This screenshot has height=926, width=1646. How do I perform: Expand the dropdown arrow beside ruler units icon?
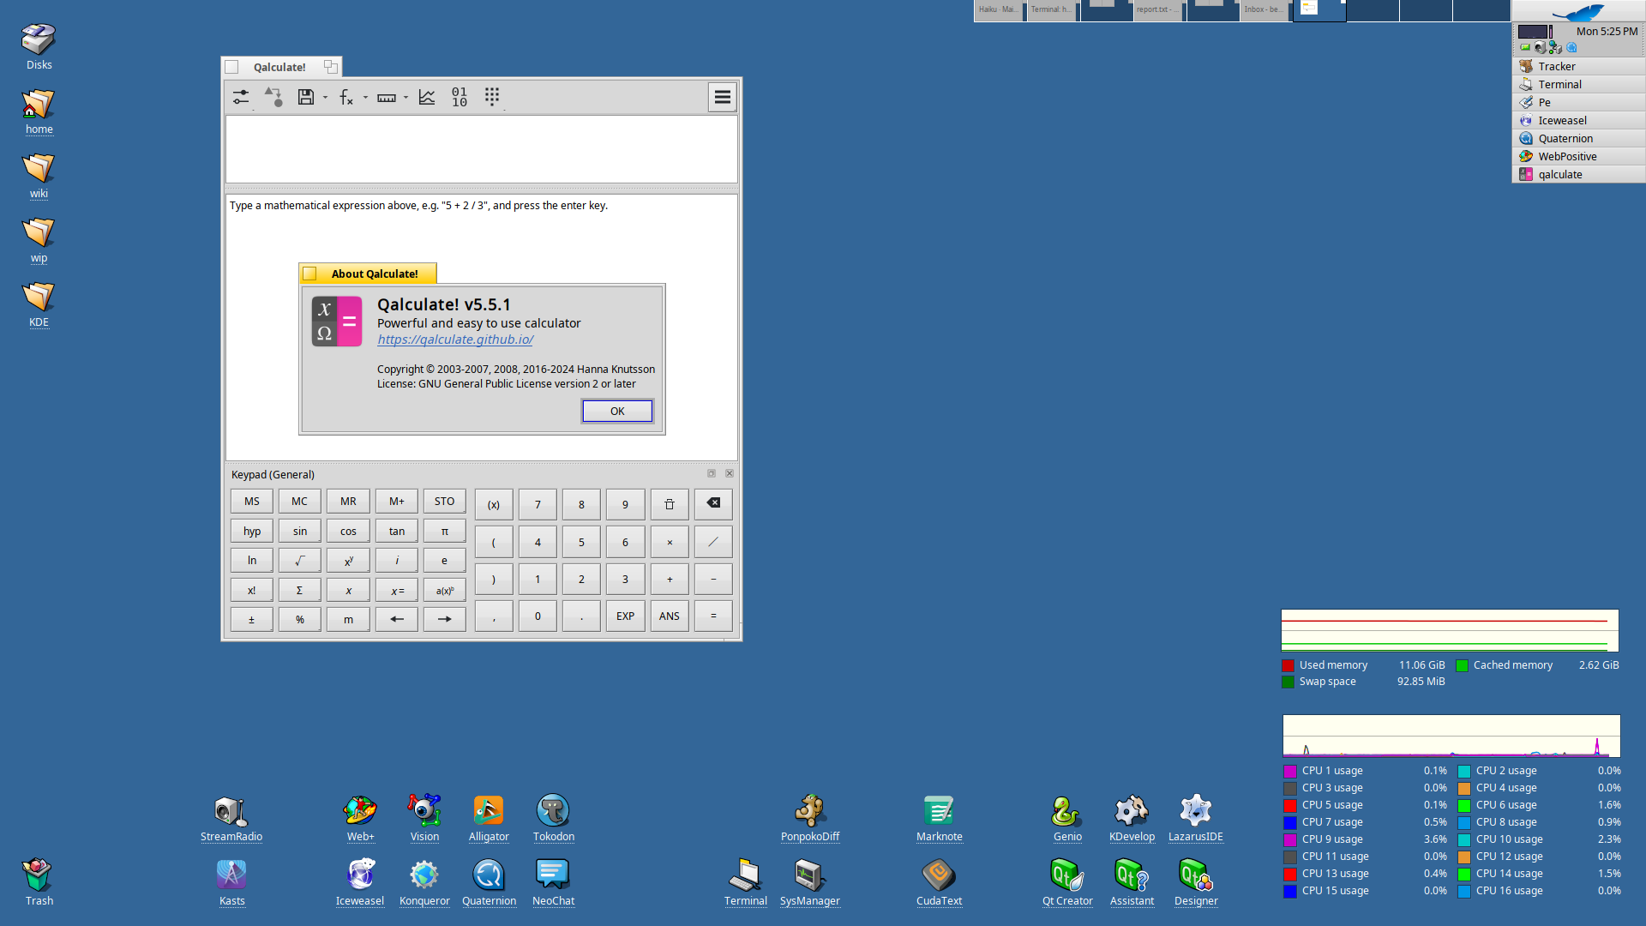[405, 98]
